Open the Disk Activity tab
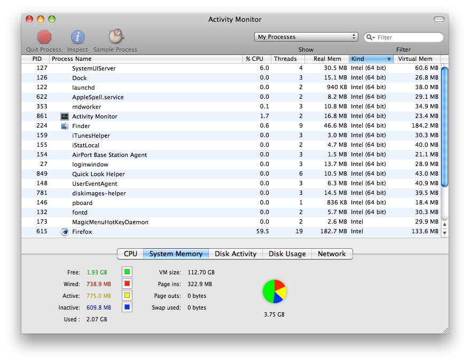The width and height of the screenshot is (470, 363). coord(236,254)
